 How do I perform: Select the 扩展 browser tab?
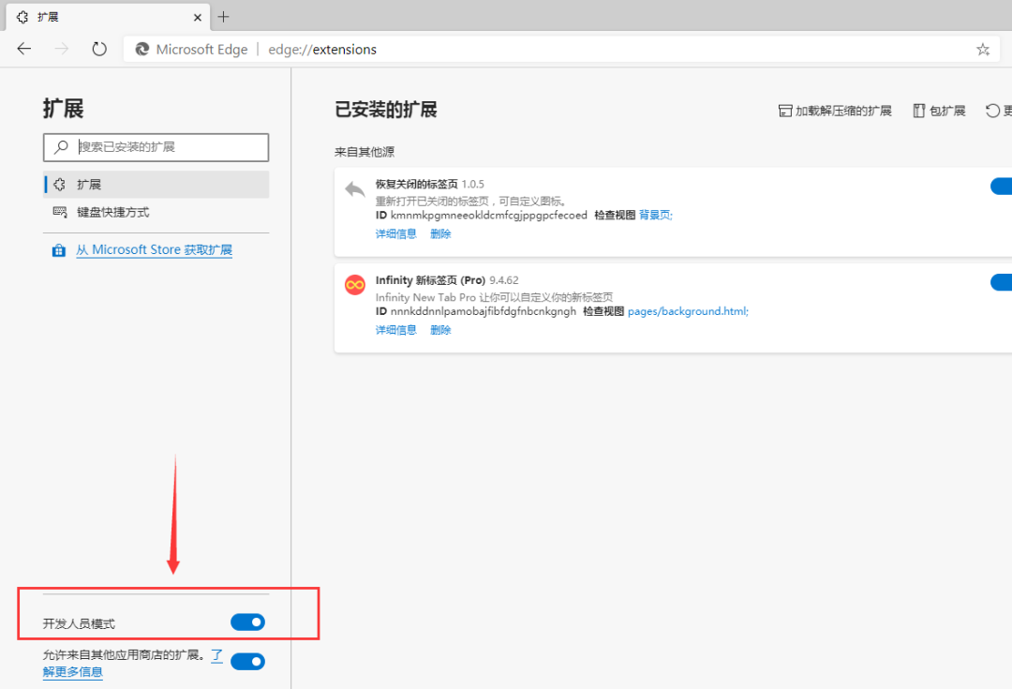[109, 17]
